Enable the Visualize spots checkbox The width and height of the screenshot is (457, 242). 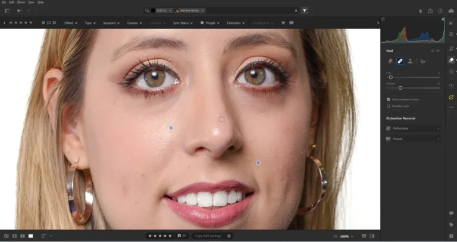click(389, 106)
